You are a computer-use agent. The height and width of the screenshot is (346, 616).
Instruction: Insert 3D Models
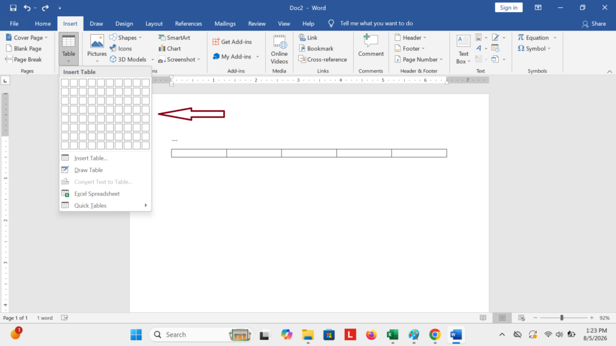(129, 59)
